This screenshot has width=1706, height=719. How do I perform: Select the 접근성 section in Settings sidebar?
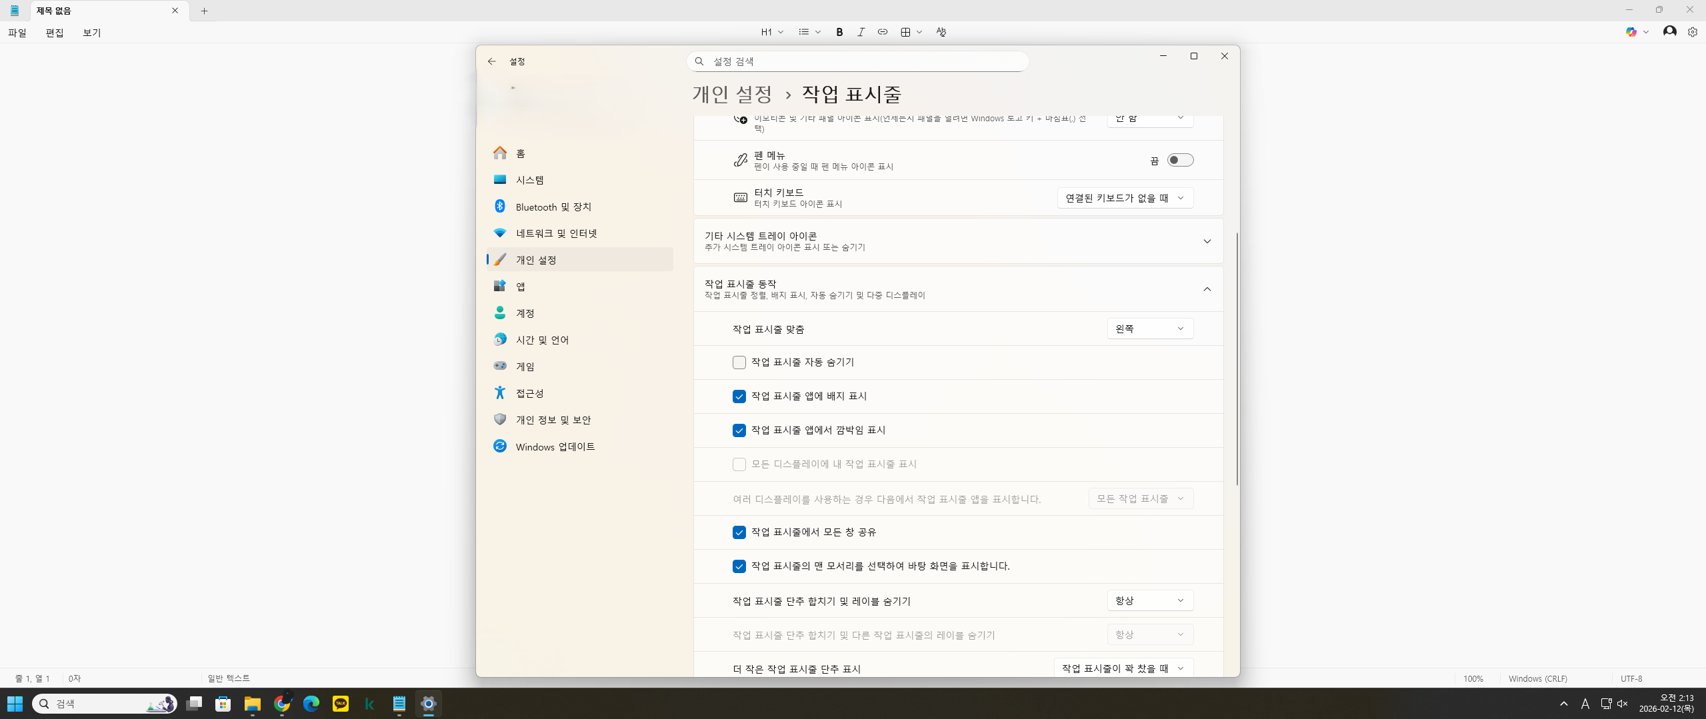(x=530, y=392)
